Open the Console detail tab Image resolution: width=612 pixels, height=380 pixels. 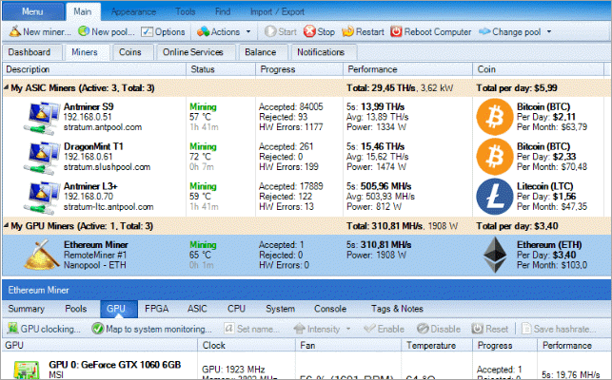(x=330, y=309)
